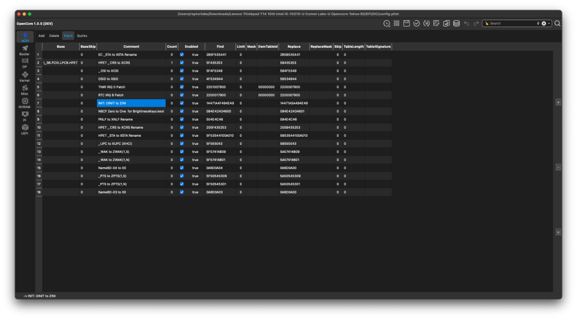Click the checkmark validate toolbar icon

pos(417,24)
